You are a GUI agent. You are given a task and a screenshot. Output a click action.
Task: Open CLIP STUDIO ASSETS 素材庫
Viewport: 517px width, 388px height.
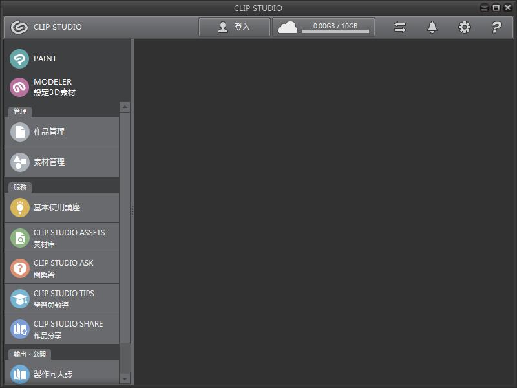(x=61, y=238)
